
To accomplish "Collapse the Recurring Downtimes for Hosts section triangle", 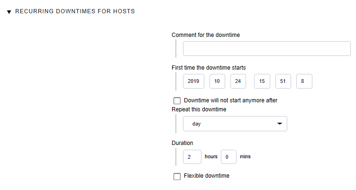I will 9,12.
